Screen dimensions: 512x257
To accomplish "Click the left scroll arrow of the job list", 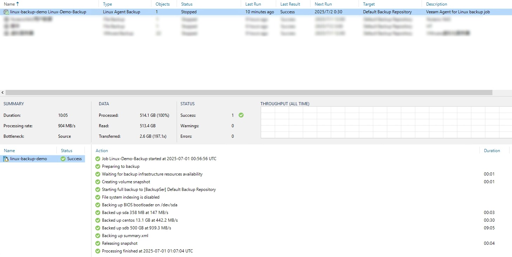I will pos(3,93).
